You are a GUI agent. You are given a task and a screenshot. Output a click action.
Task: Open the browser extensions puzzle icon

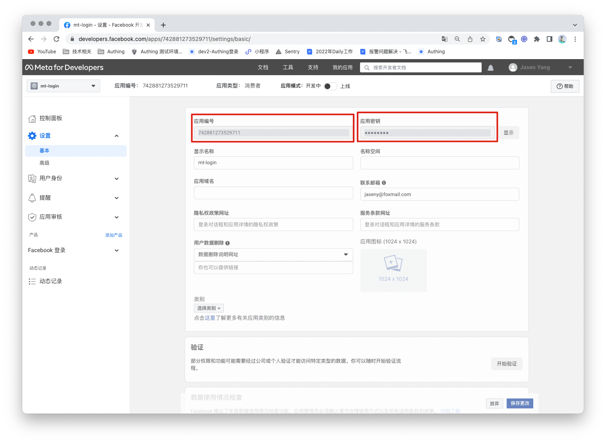click(536, 39)
